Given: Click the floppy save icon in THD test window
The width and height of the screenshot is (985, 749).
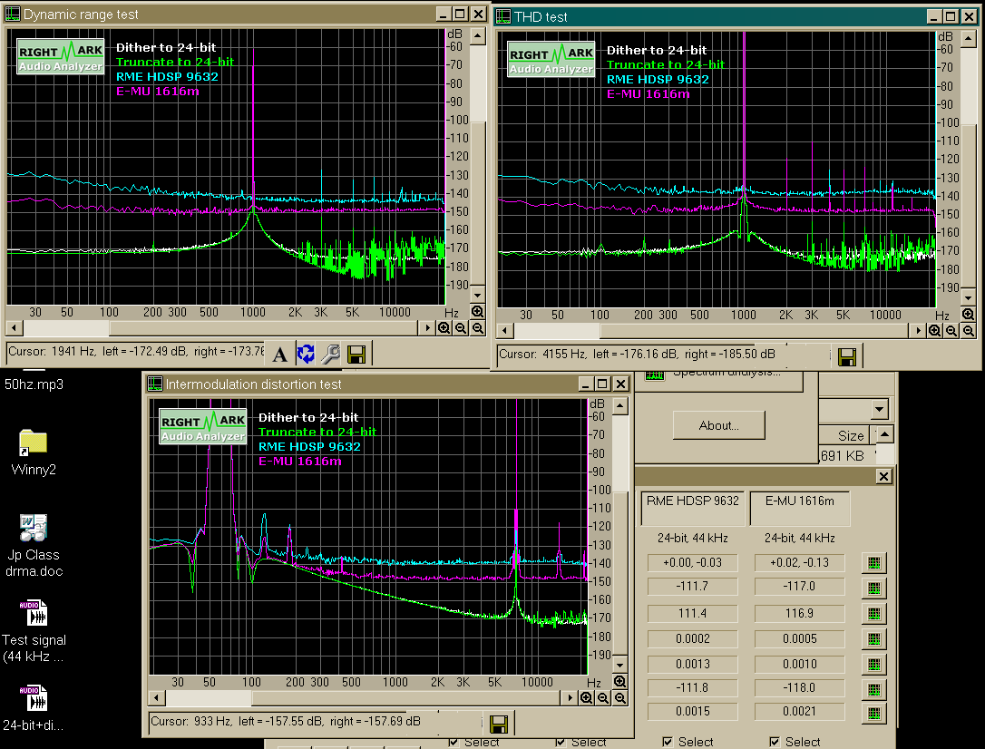Looking at the screenshot, I should click(x=847, y=356).
